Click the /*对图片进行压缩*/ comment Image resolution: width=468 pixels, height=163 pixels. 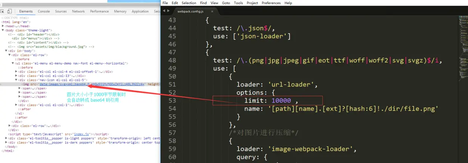(x=263, y=133)
